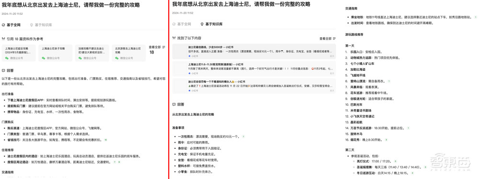Open citation badge after 雷鸣山漂流 item

click(x=389, y=81)
